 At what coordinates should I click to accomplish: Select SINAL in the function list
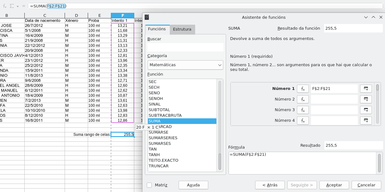pyautogui.click(x=182, y=104)
